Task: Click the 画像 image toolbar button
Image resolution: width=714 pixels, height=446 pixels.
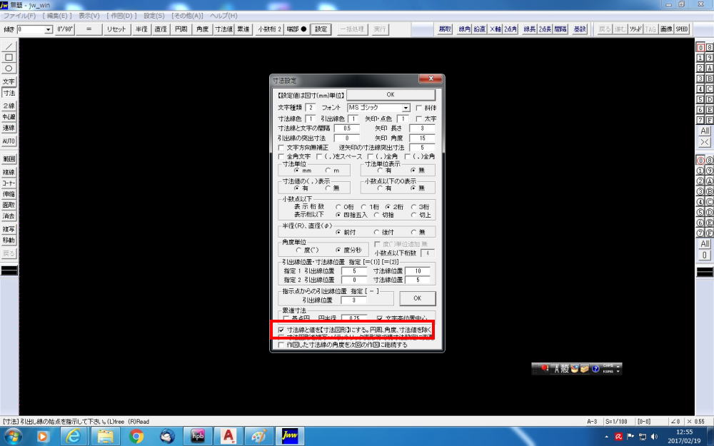Action: click(666, 29)
